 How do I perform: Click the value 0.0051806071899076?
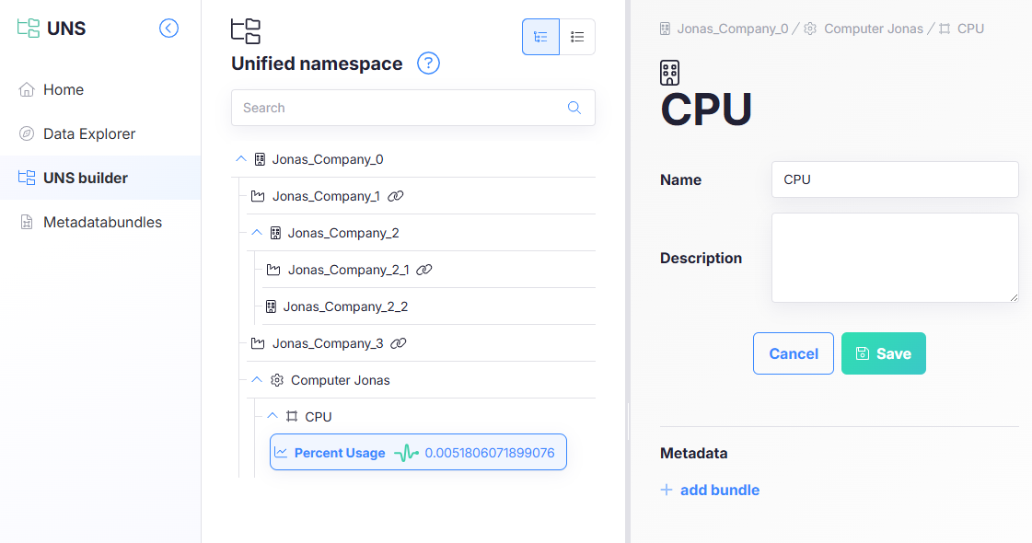[x=490, y=453]
